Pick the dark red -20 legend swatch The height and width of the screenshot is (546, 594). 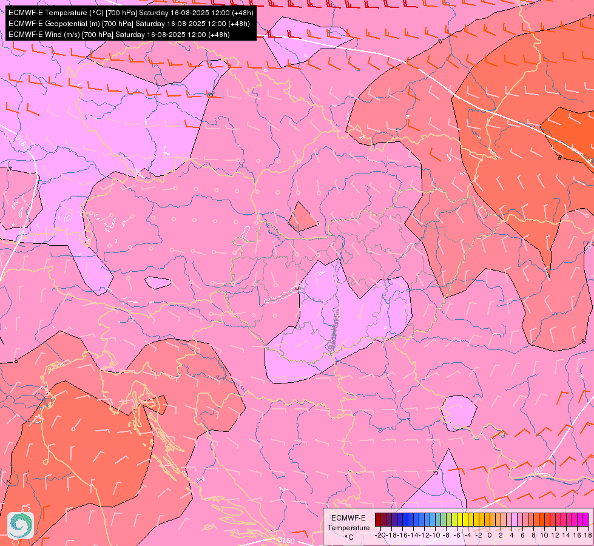[x=378, y=519]
